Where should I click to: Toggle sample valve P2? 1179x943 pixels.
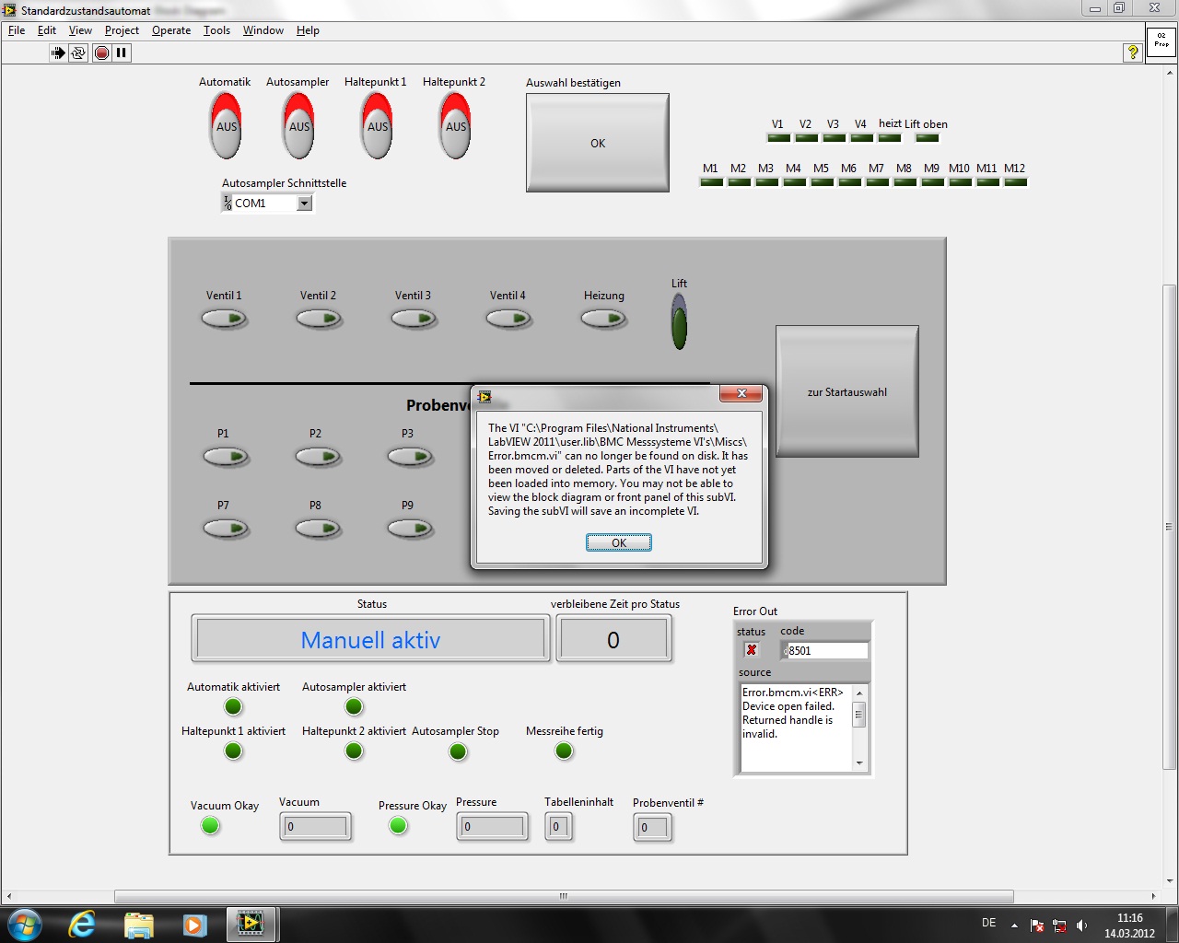(x=318, y=456)
